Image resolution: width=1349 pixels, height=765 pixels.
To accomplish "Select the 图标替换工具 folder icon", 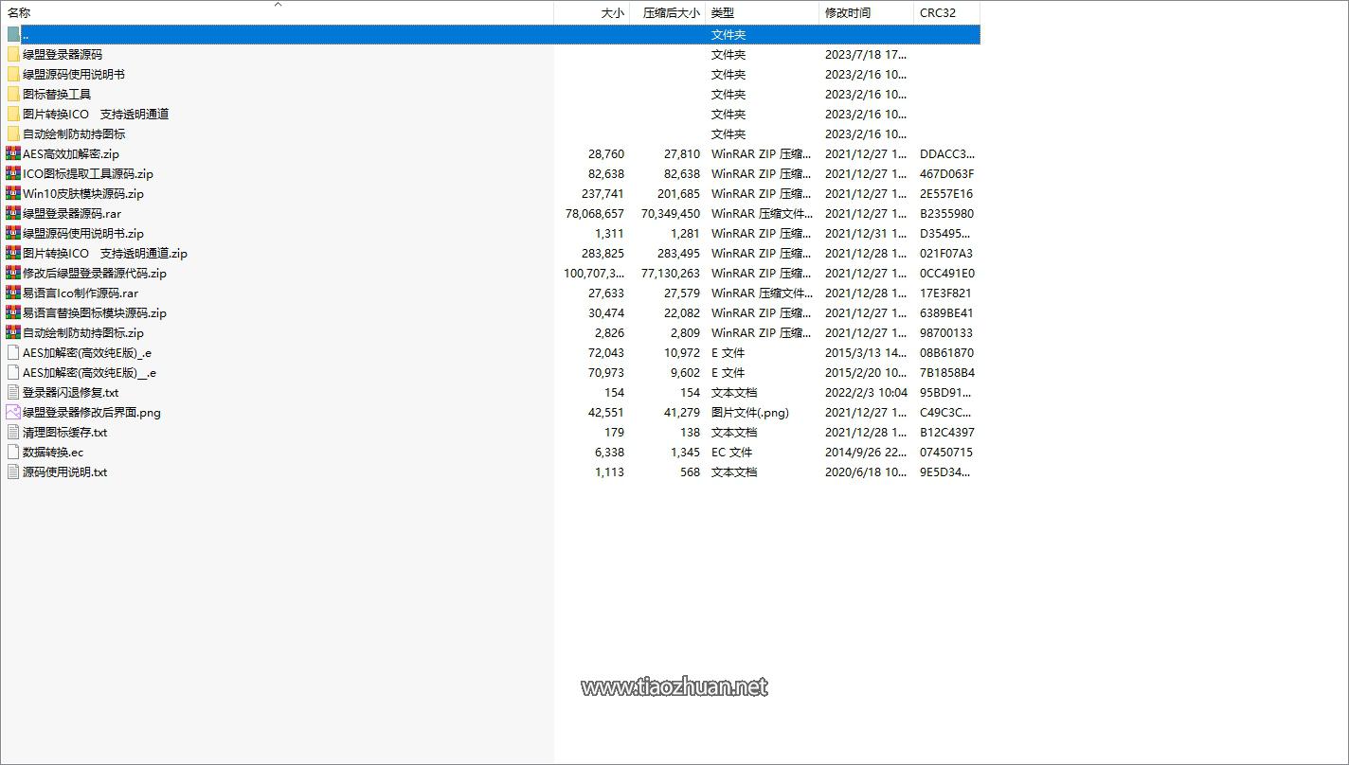I will tap(12, 94).
